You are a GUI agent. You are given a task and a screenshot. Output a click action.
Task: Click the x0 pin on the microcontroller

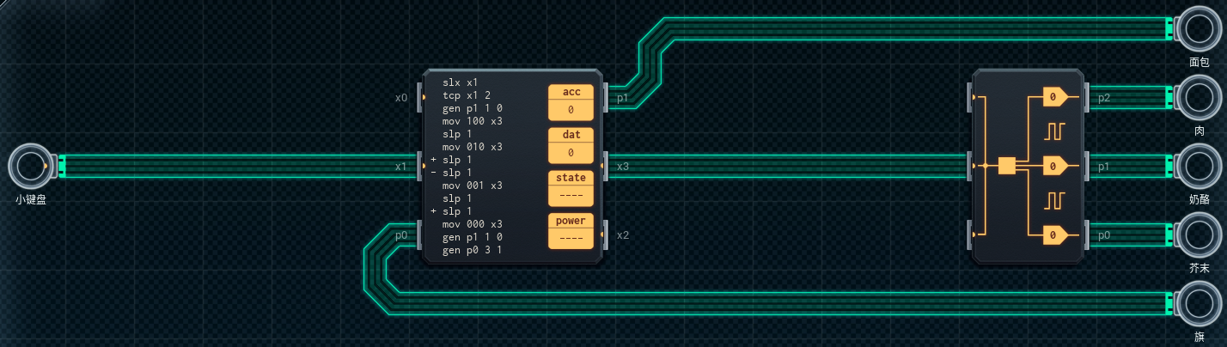(x=419, y=97)
